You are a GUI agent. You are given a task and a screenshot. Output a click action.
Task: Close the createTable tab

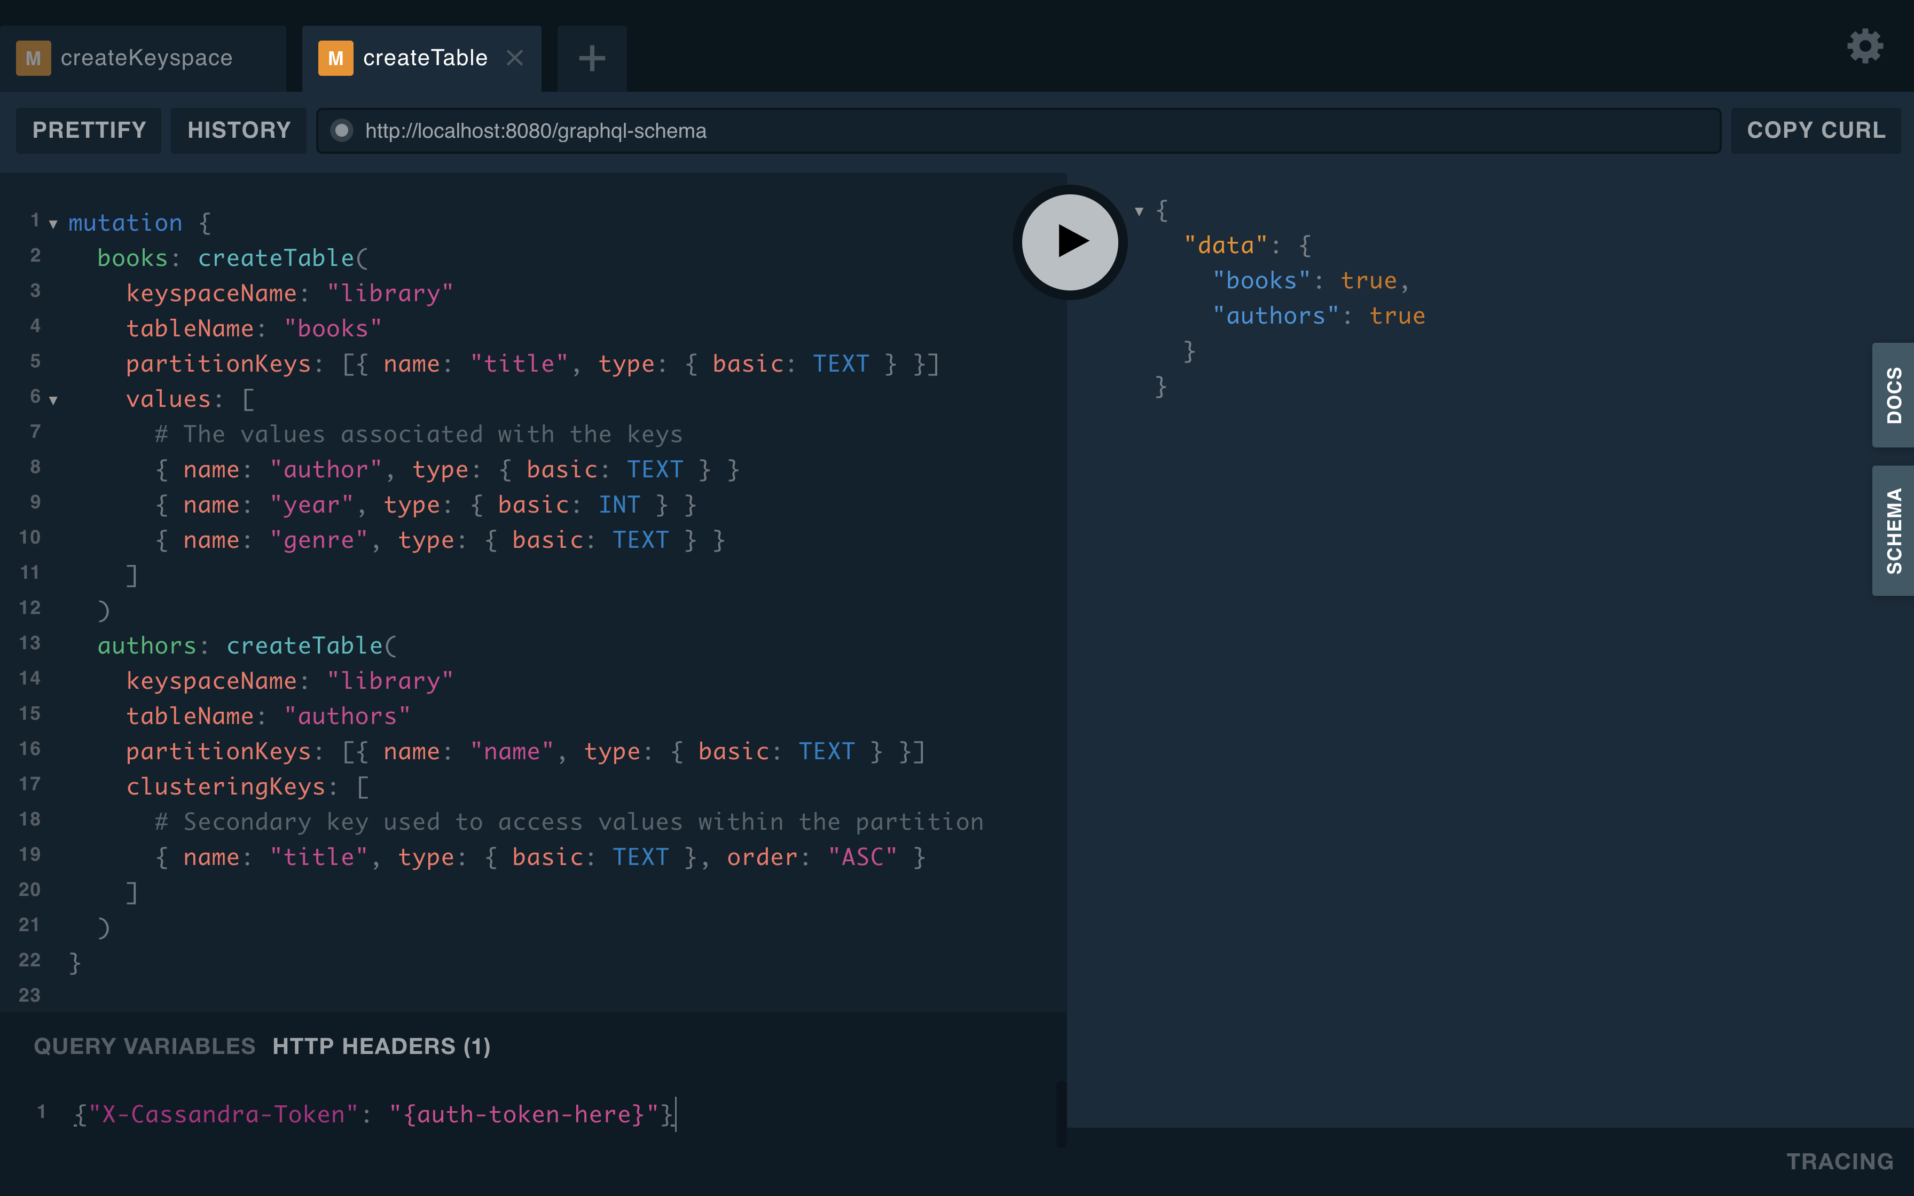coord(515,58)
